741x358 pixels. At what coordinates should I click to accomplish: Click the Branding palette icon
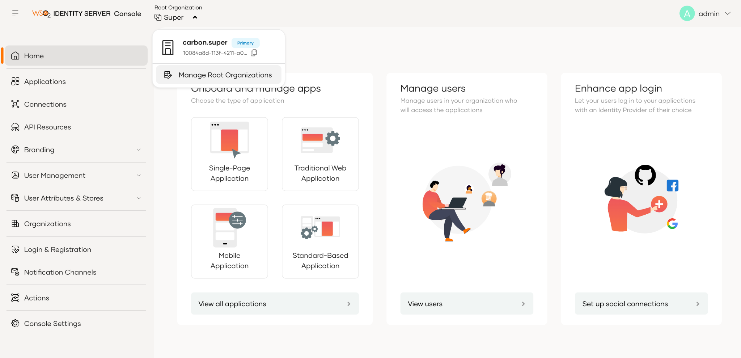[15, 149]
